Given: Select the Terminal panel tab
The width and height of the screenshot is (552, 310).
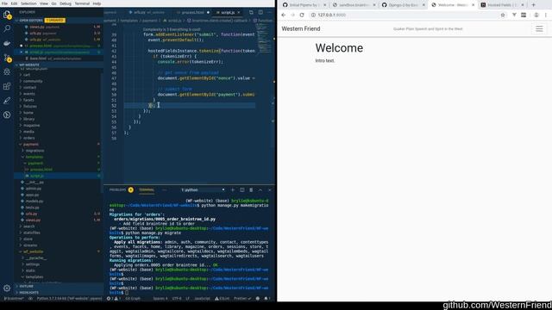Looking at the screenshot, I should 147,189.
